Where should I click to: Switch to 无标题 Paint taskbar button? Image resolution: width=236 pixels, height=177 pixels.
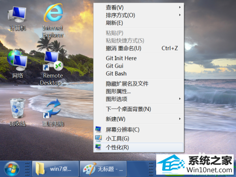[x=103, y=169]
